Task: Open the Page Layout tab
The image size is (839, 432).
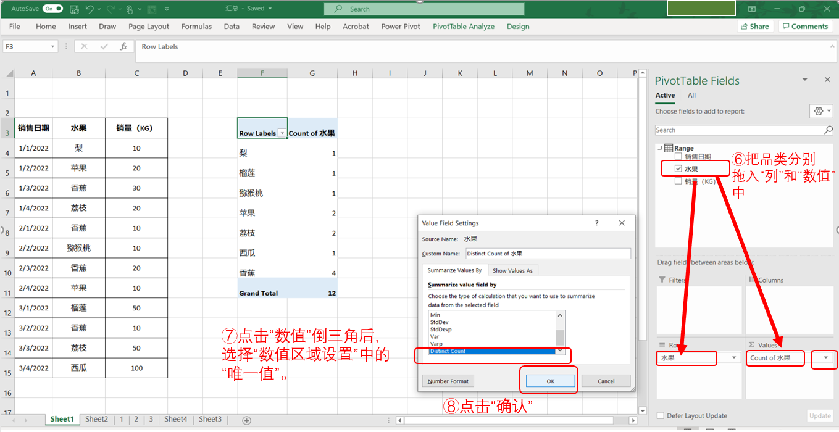Action: (149, 27)
